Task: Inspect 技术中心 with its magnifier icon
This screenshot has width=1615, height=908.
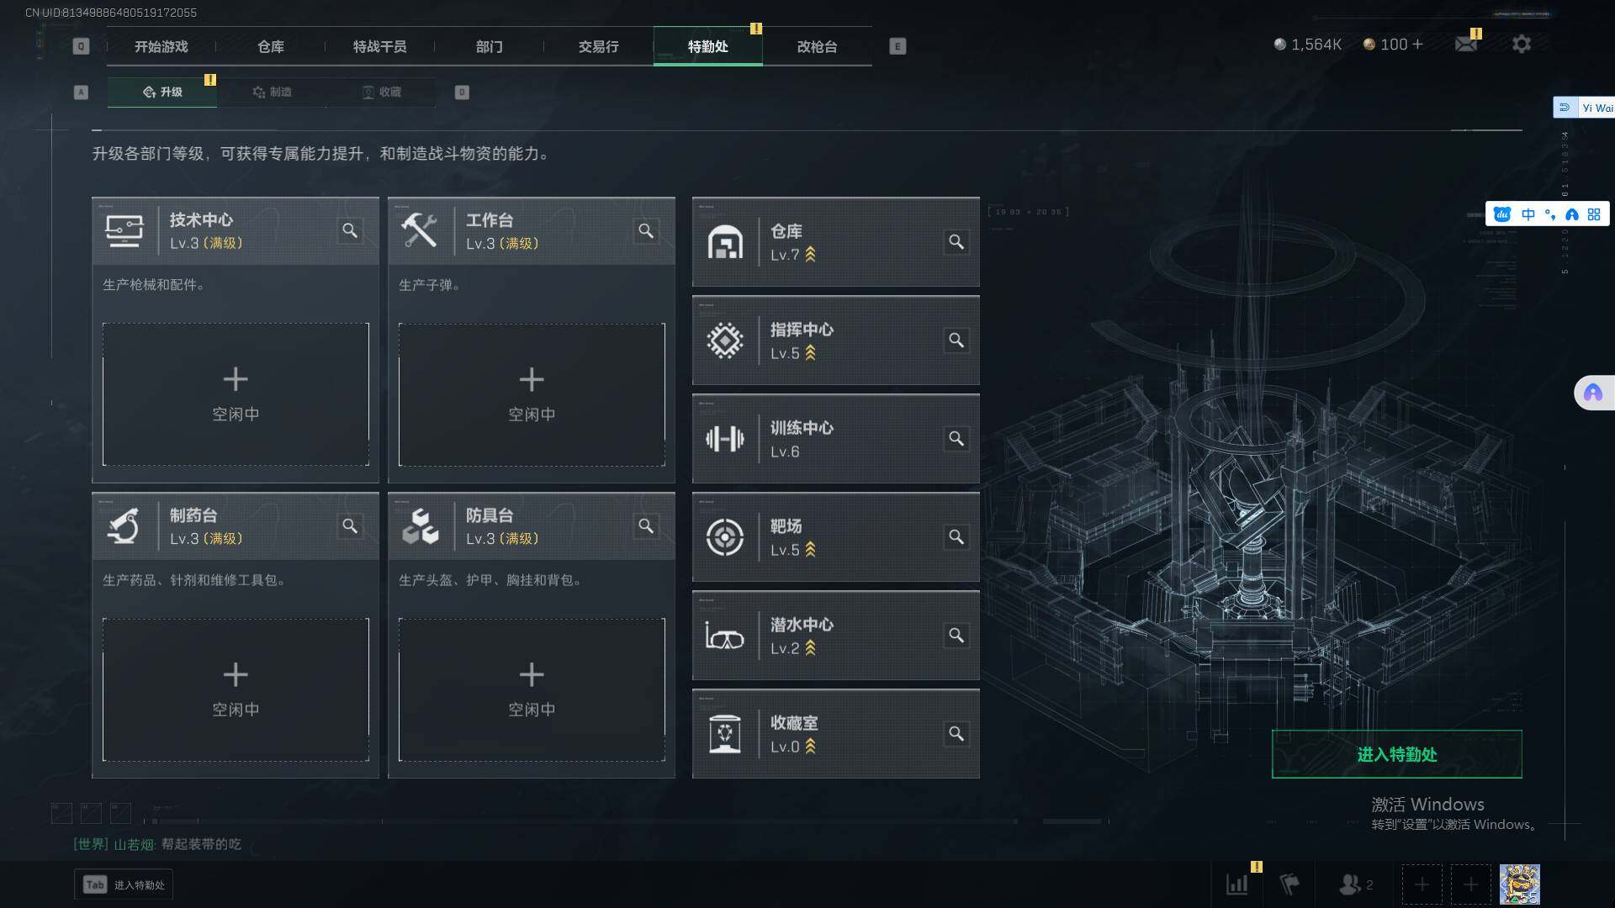Action: 350,230
